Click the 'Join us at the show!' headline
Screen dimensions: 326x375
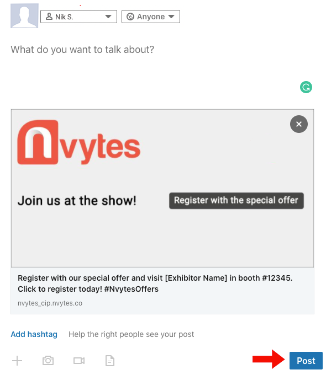[77, 200]
